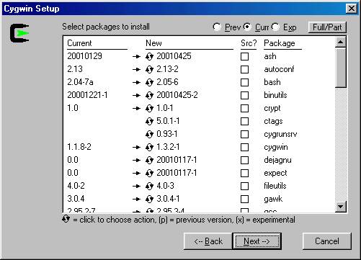Change action icon for binutils 20010425-2
The image size is (361, 260).
(149, 96)
